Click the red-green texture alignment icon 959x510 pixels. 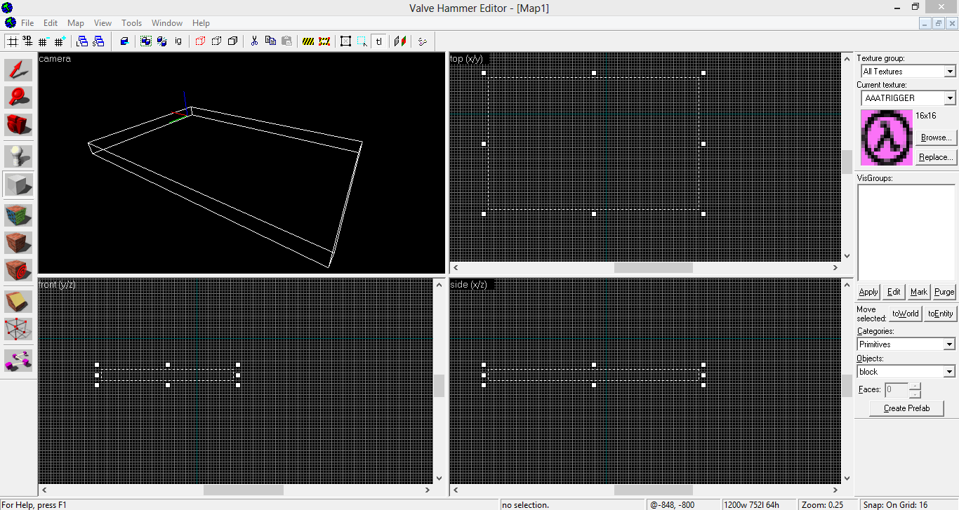[400, 41]
